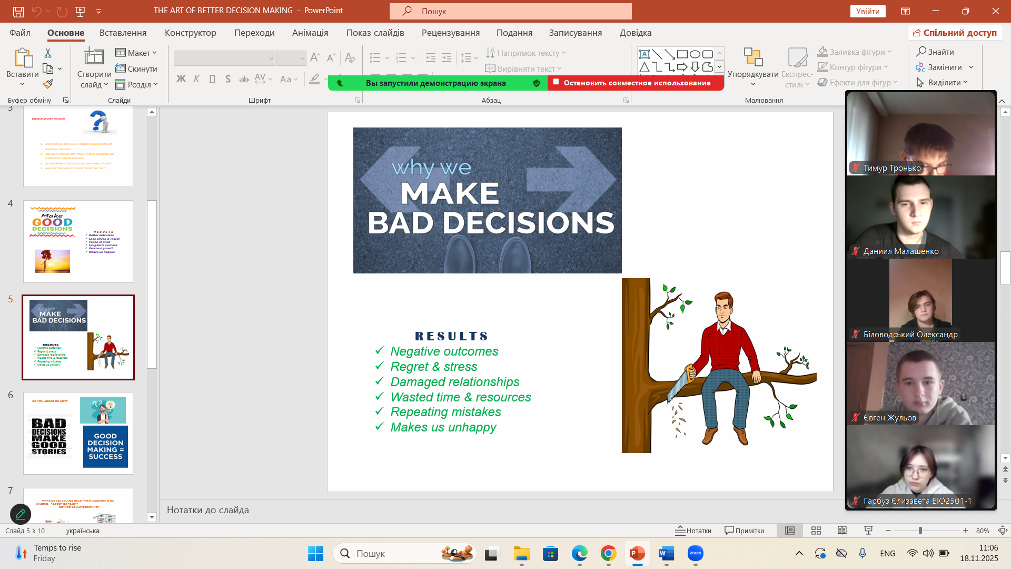Click the annotation pencil floating button
The image size is (1011, 569).
[x=21, y=514]
